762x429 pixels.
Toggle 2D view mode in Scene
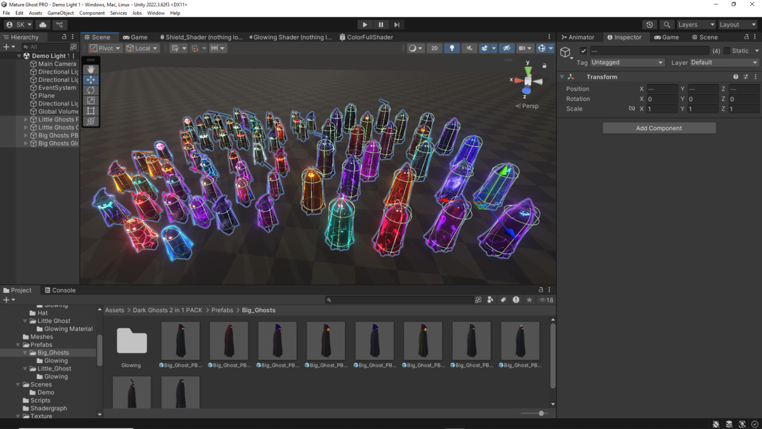434,48
